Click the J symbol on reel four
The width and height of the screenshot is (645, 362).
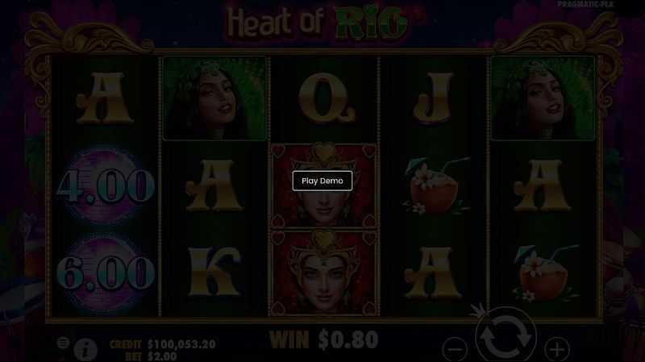click(x=434, y=98)
